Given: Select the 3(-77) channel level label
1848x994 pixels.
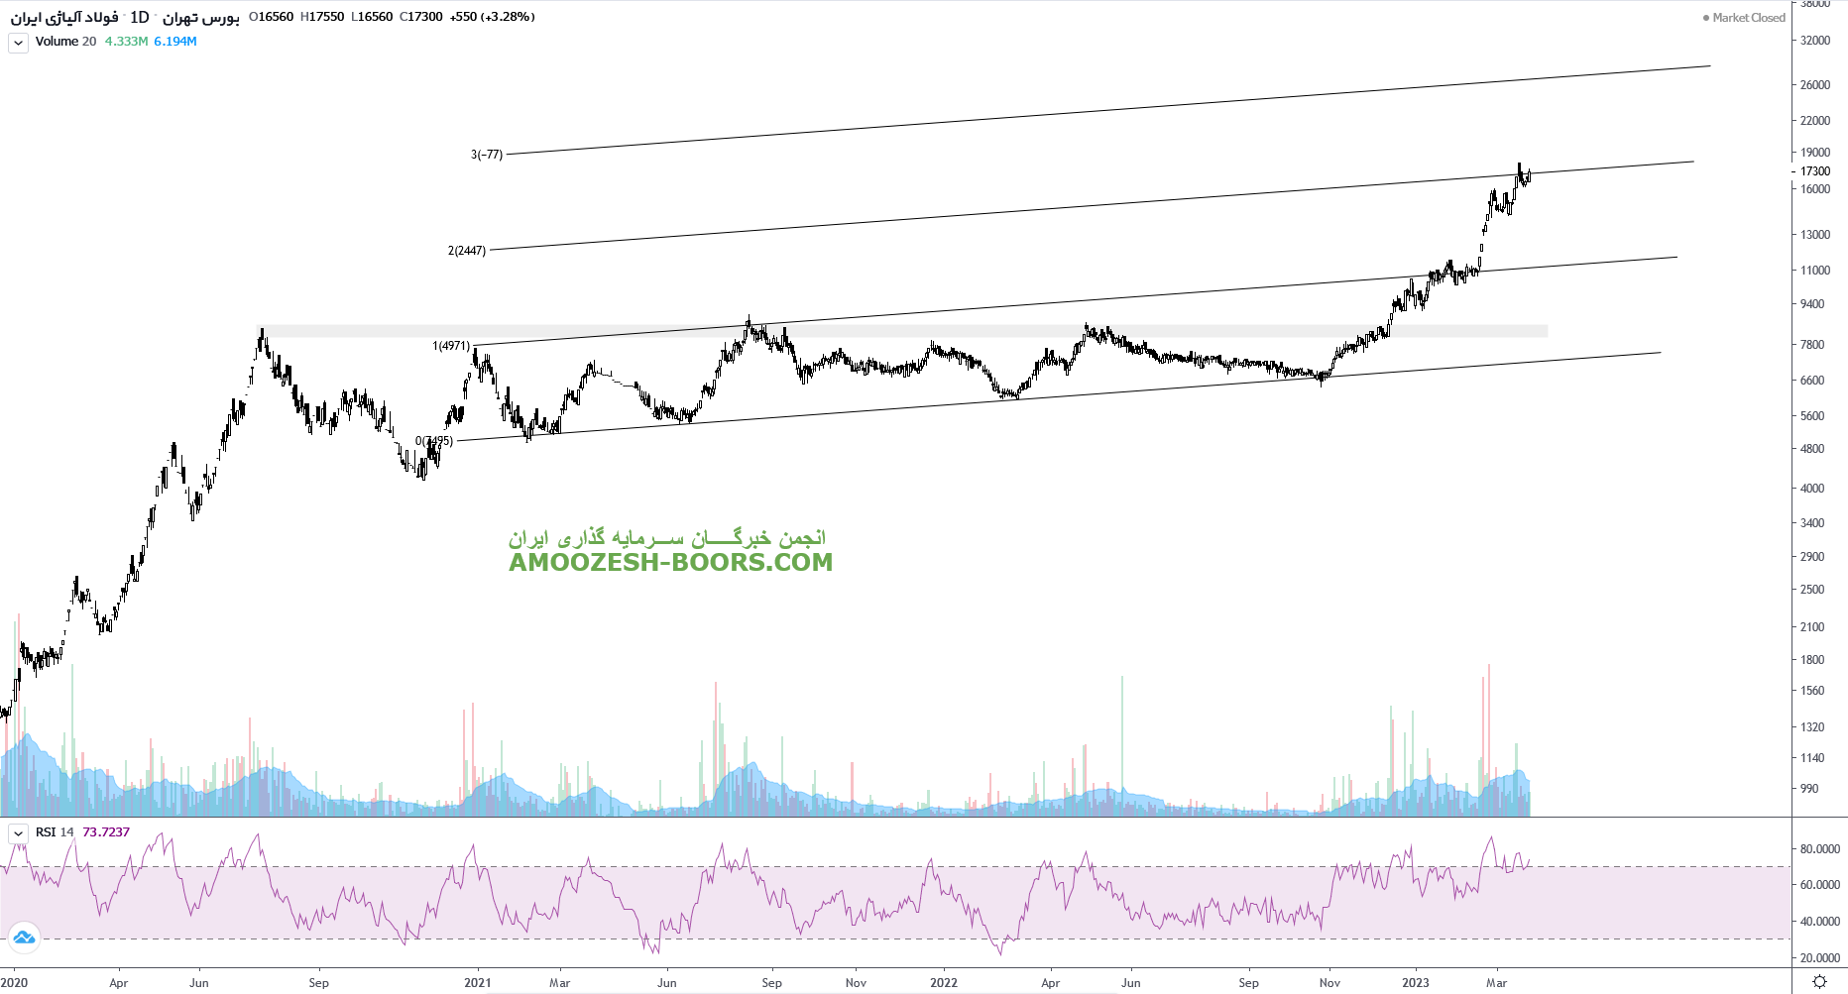Looking at the screenshot, I should pos(487,155).
